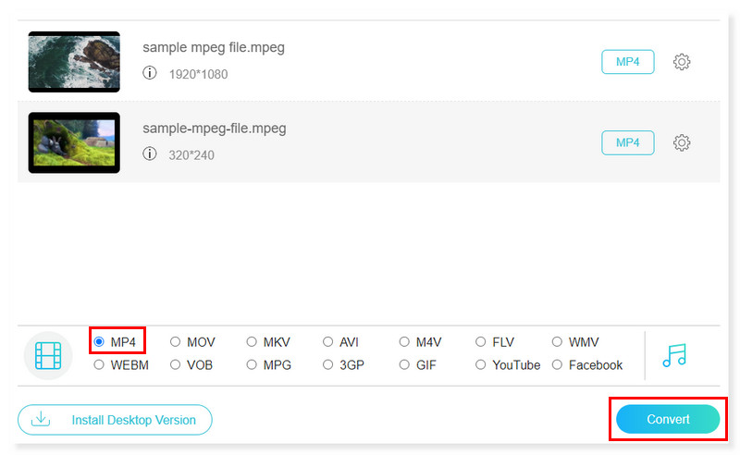Click info icon beside 320*240 resolution

point(150,154)
